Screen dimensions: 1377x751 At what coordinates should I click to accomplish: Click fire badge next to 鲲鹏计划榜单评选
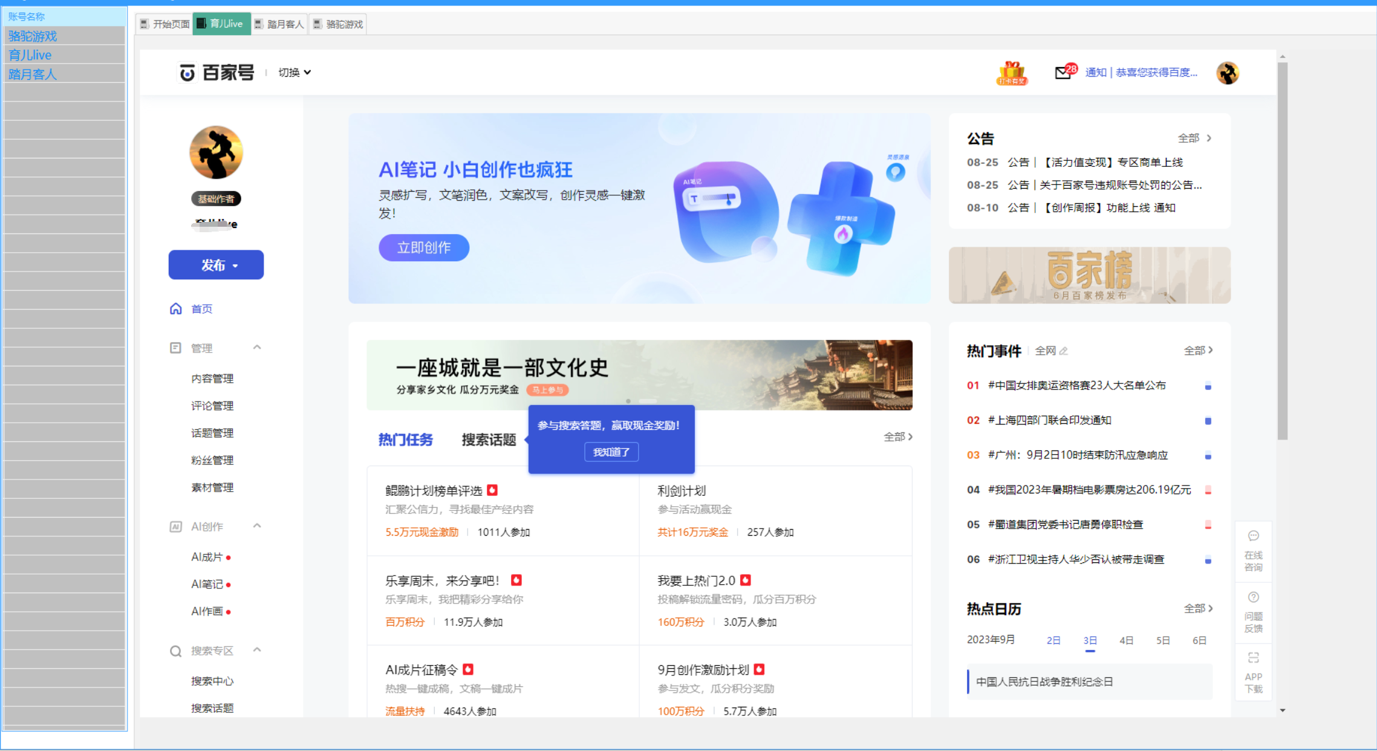[492, 490]
